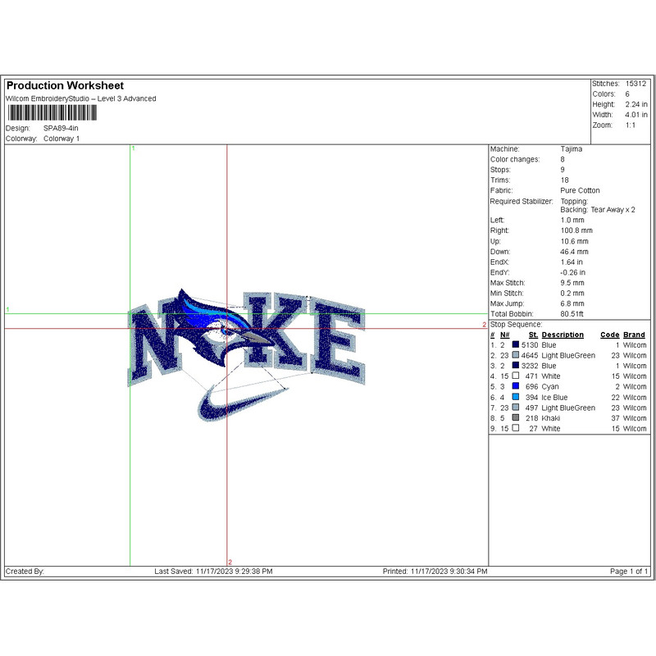This screenshot has height=656, width=656.
Task: Click the Stitches count value 15312
Action: 635,84
